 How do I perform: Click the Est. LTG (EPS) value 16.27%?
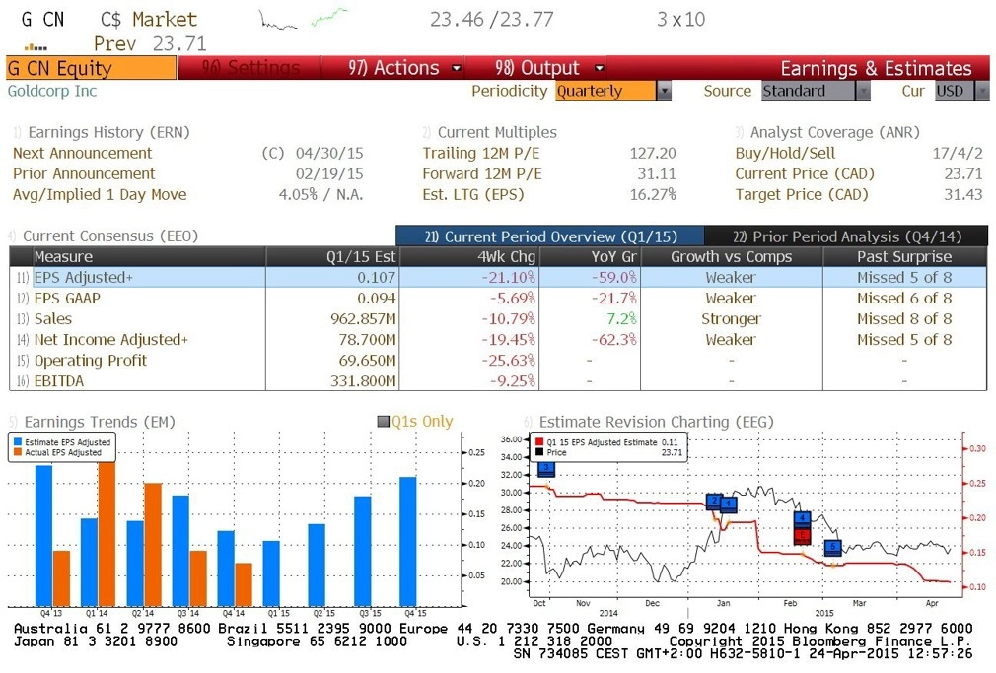[x=653, y=195]
